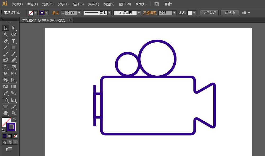
Task: Expand the stroke weight dropdown
Action: click(x=79, y=13)
